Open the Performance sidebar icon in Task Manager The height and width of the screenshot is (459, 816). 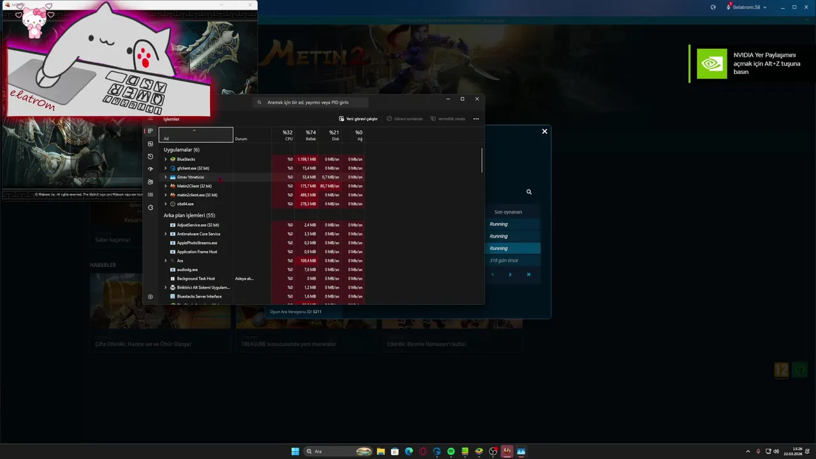(150, 143)
